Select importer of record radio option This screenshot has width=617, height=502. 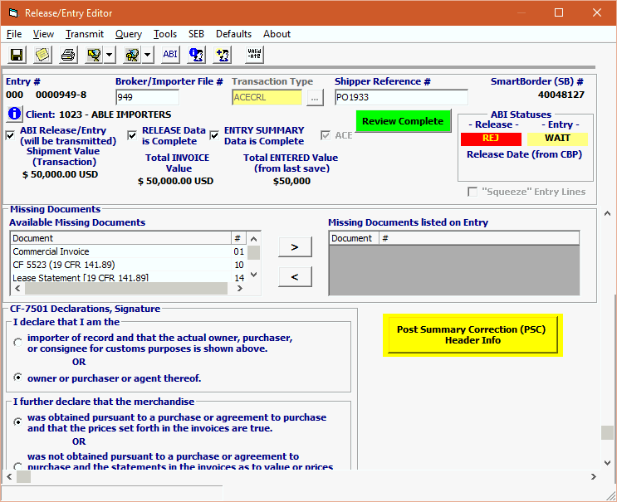(x=18, y=343)
